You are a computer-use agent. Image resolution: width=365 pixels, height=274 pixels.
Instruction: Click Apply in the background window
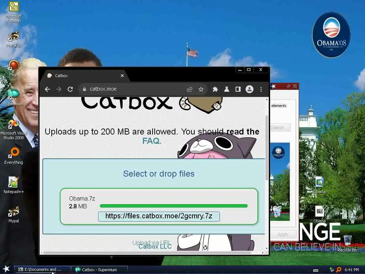point(283,234)
